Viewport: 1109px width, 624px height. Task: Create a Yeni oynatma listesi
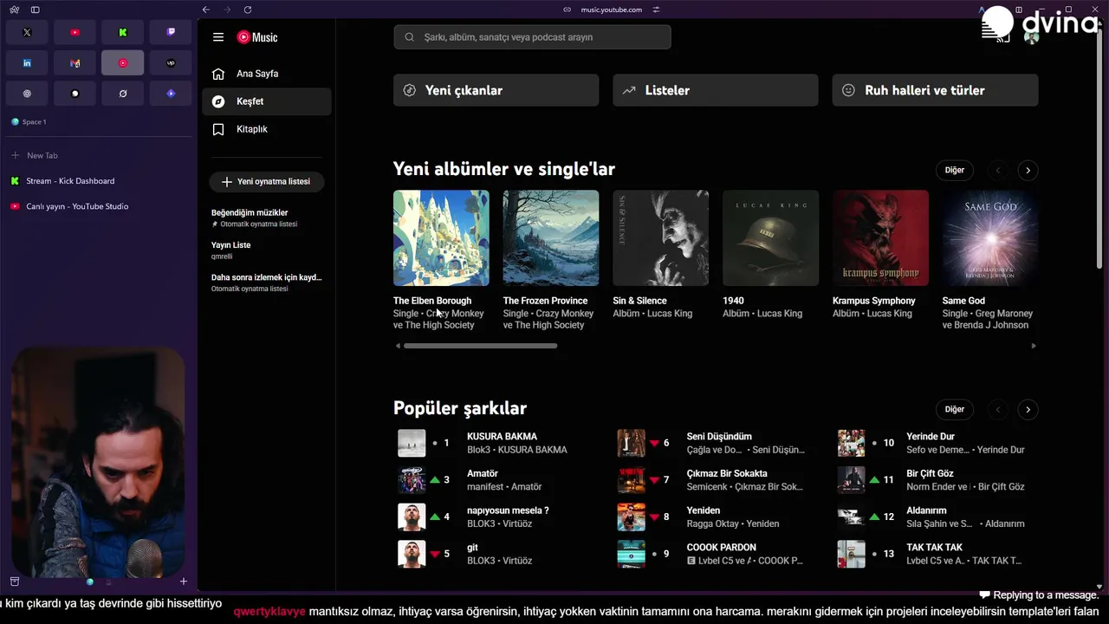click(x=267, y=182)
